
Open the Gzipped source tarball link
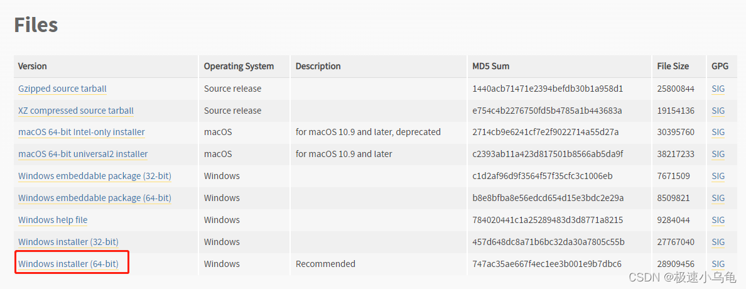click(62, 89)
